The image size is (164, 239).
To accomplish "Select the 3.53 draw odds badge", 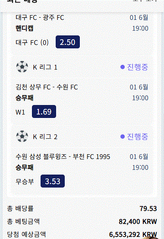I will pos(53,181).
